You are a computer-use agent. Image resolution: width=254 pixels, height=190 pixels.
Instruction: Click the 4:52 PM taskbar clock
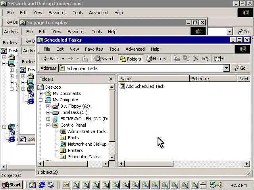click(239, 185)
